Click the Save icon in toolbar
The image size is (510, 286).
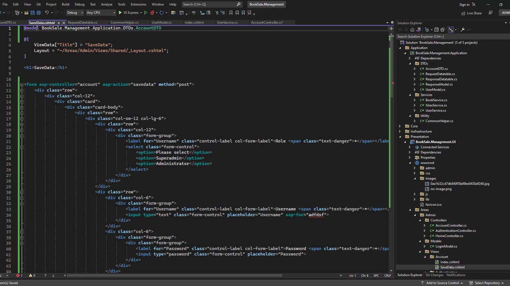(33, 13)
